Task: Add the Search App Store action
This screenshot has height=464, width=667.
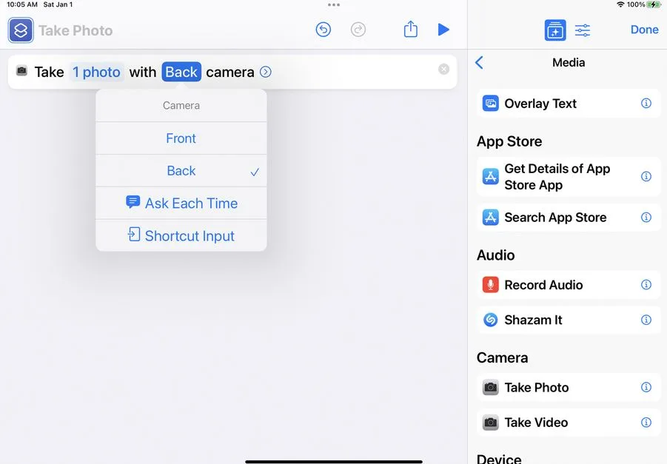Action: 569,218
